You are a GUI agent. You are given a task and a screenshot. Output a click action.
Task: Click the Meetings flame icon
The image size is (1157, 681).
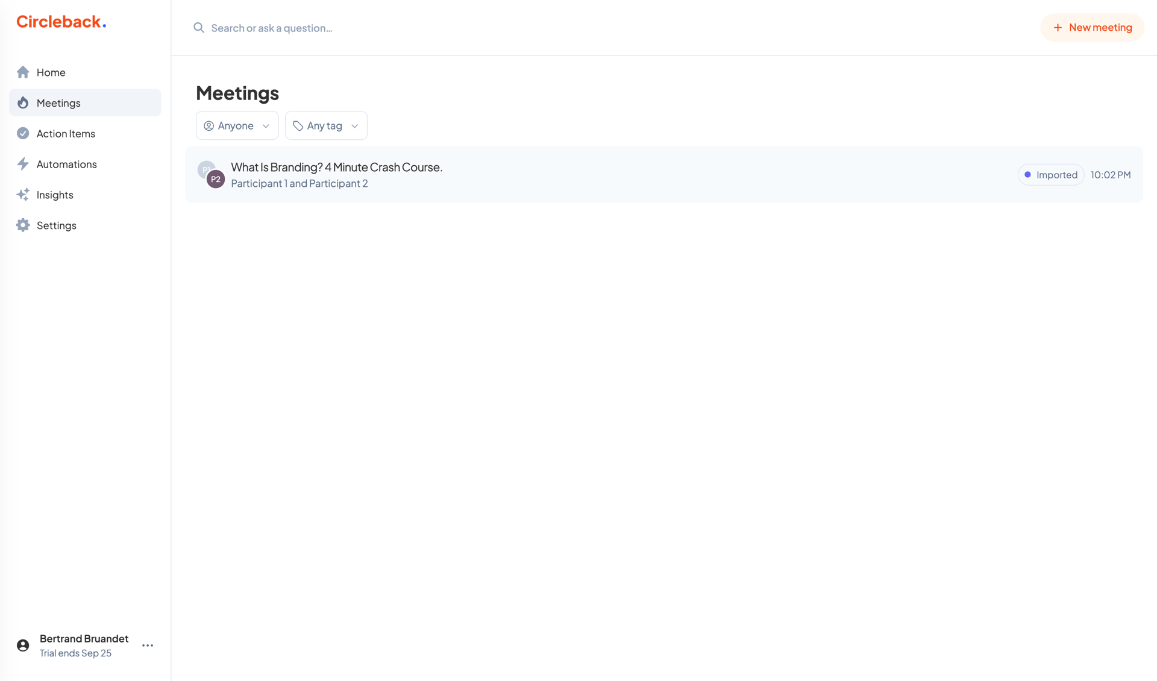coord(23,102)
